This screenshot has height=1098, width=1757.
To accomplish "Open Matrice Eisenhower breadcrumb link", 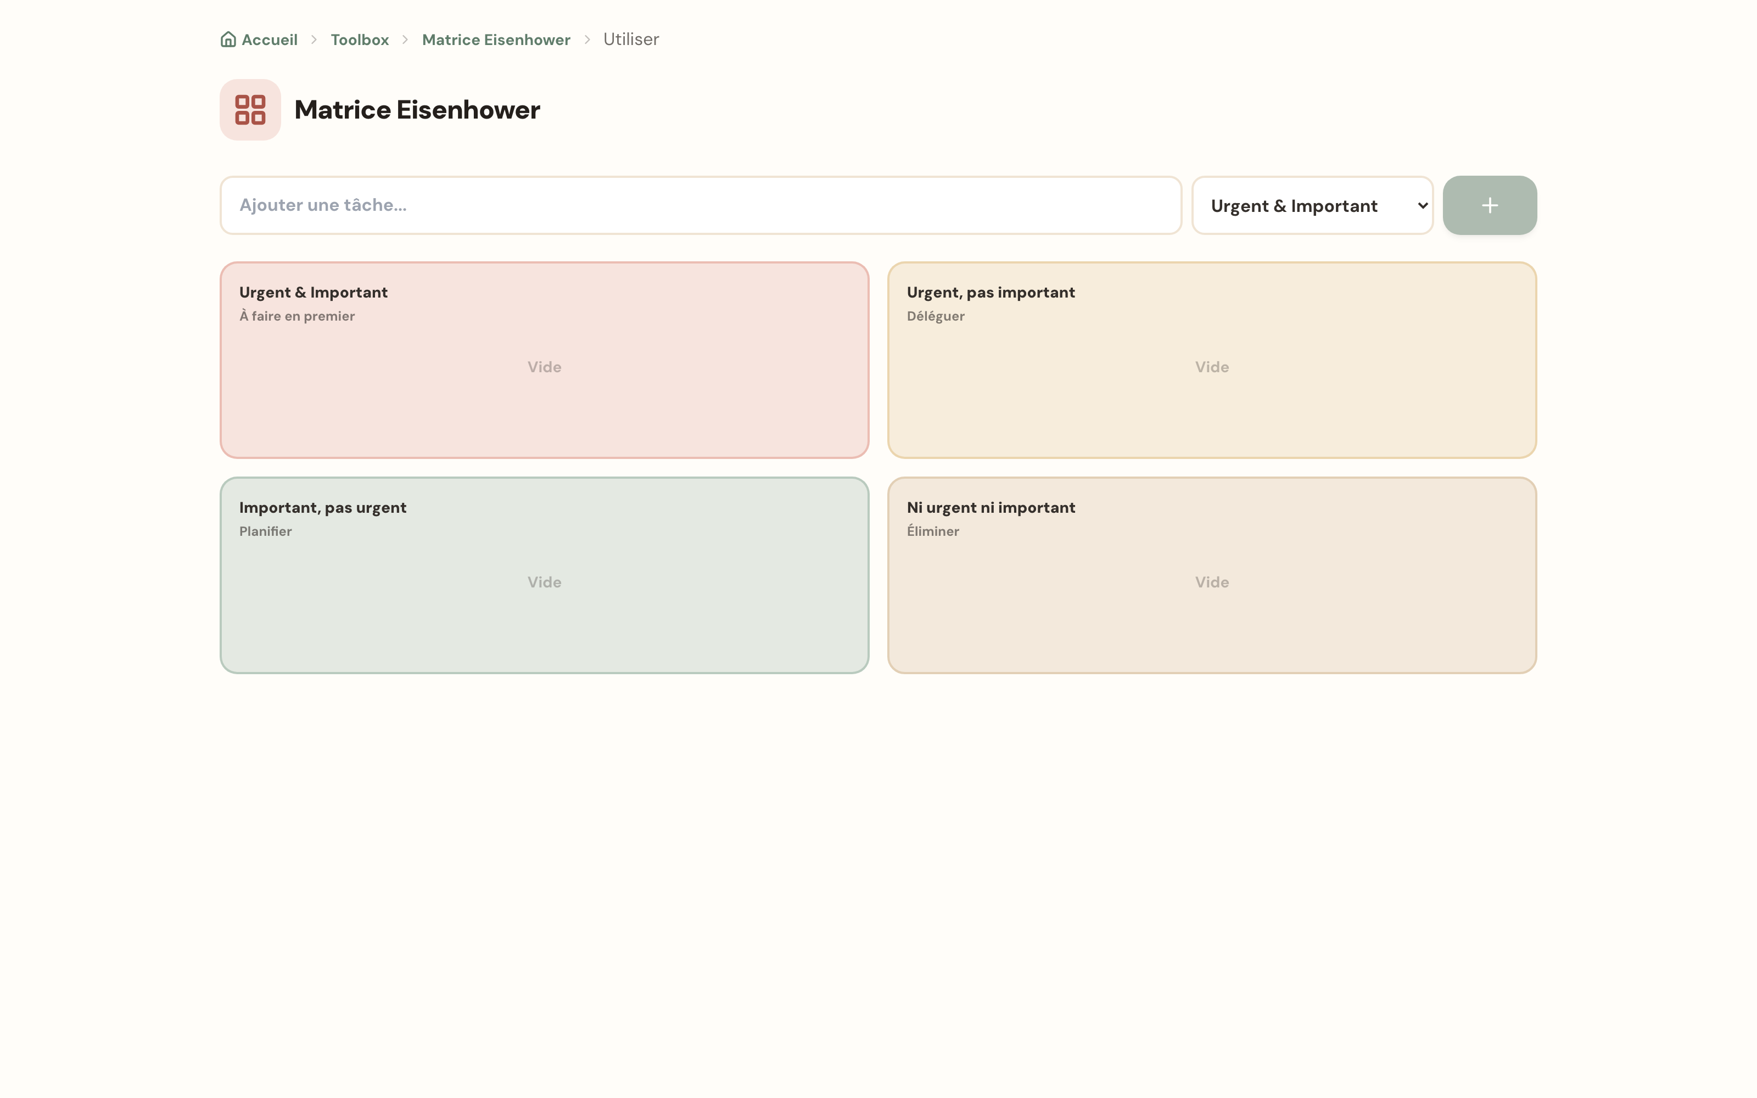I will (x=496, y=40).
